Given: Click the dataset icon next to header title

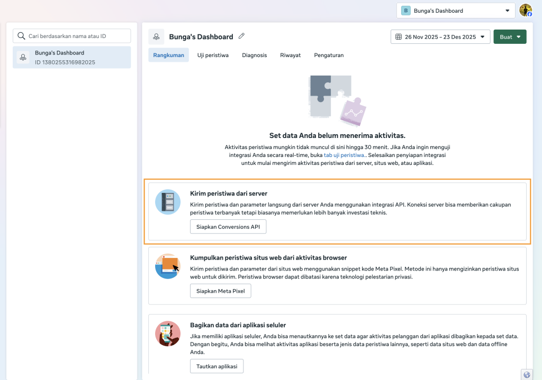Looking at the screenshot, I should [x=156, y=36].
